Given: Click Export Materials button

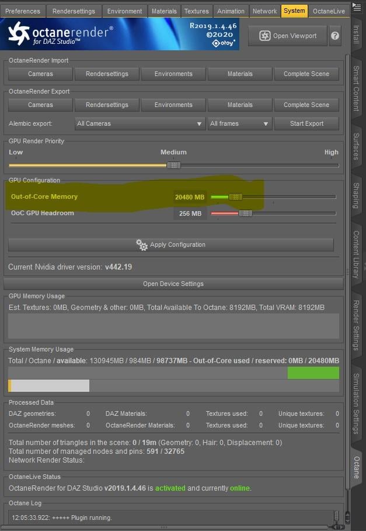Looking at the screenshot, I should [240, 105].
